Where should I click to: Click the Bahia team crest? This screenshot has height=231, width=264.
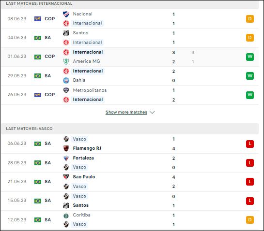tap(66, 81)
